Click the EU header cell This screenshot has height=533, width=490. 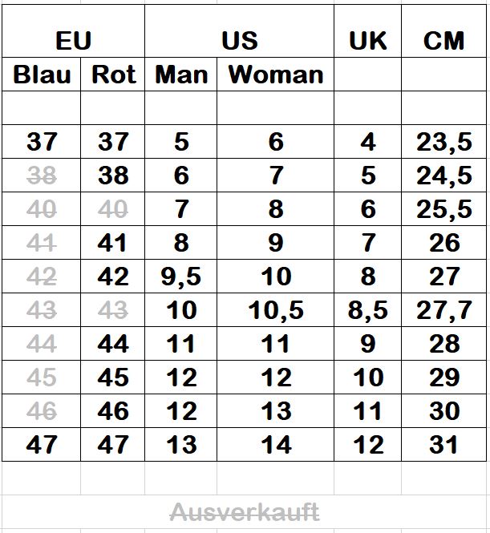click(x=74, y=31)
